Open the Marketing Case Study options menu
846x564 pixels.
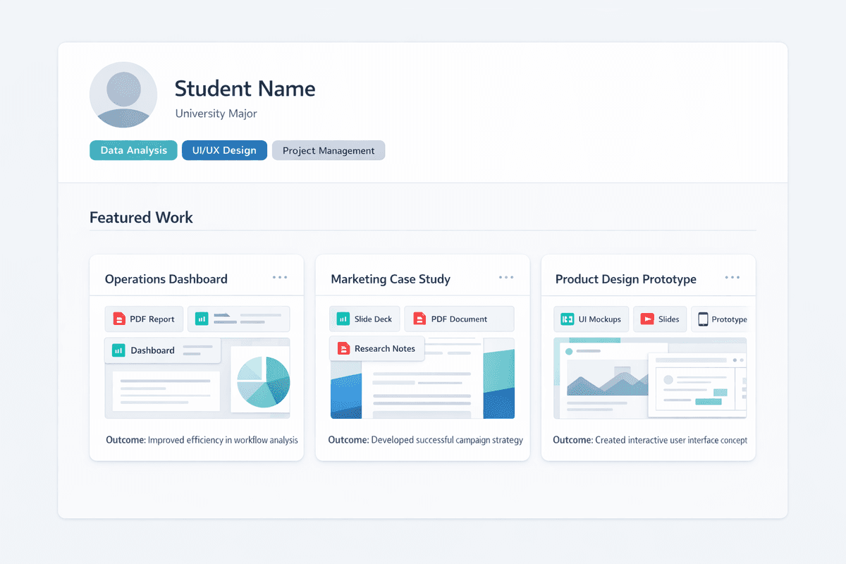505,277
